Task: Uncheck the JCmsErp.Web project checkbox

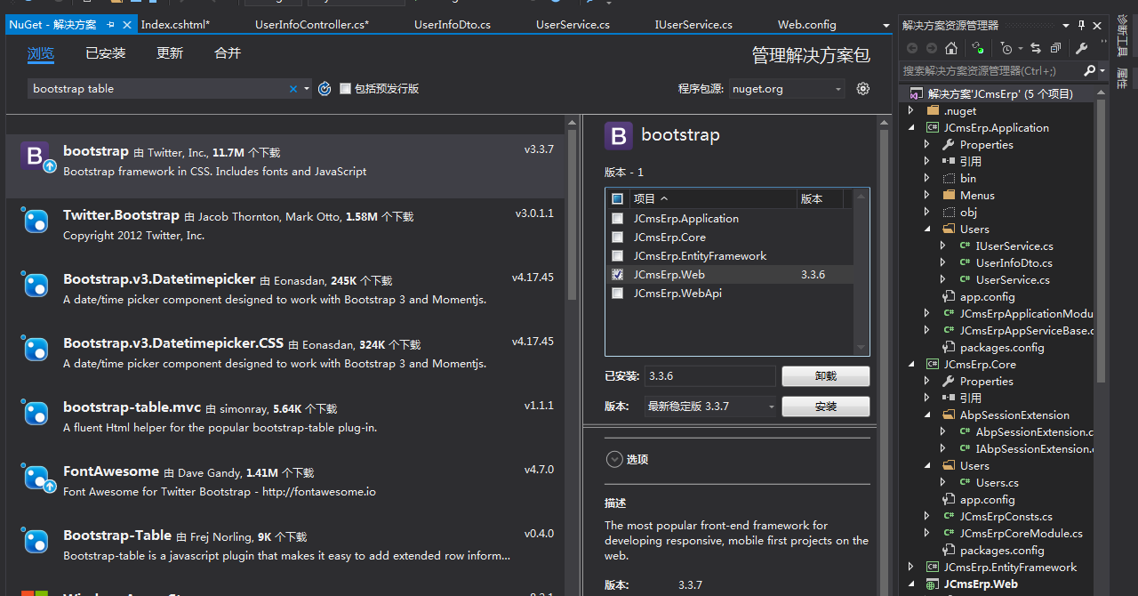Action: 618,274
